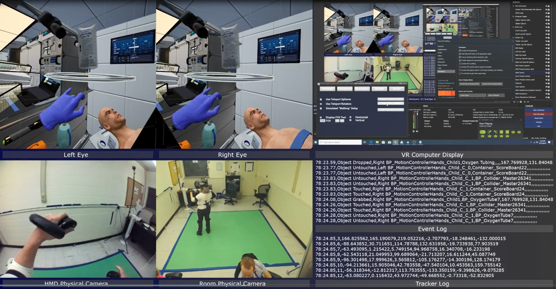Image resolution: width=556 pixels, height=289 pixels.
Task: Click the Start Streaming button
Action: (x=538, y=110)
